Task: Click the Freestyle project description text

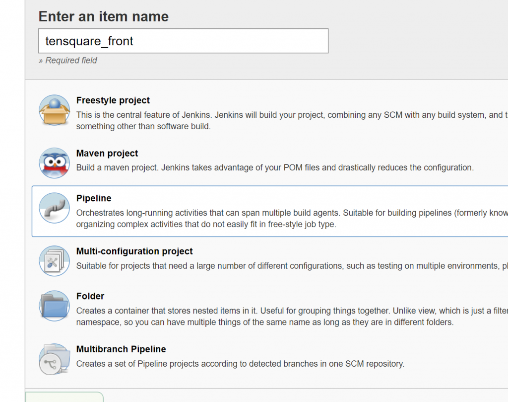Action: coord(292,121)
